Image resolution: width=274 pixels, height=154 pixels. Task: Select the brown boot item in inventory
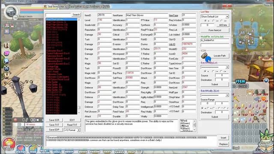click(x=264, y=113)
